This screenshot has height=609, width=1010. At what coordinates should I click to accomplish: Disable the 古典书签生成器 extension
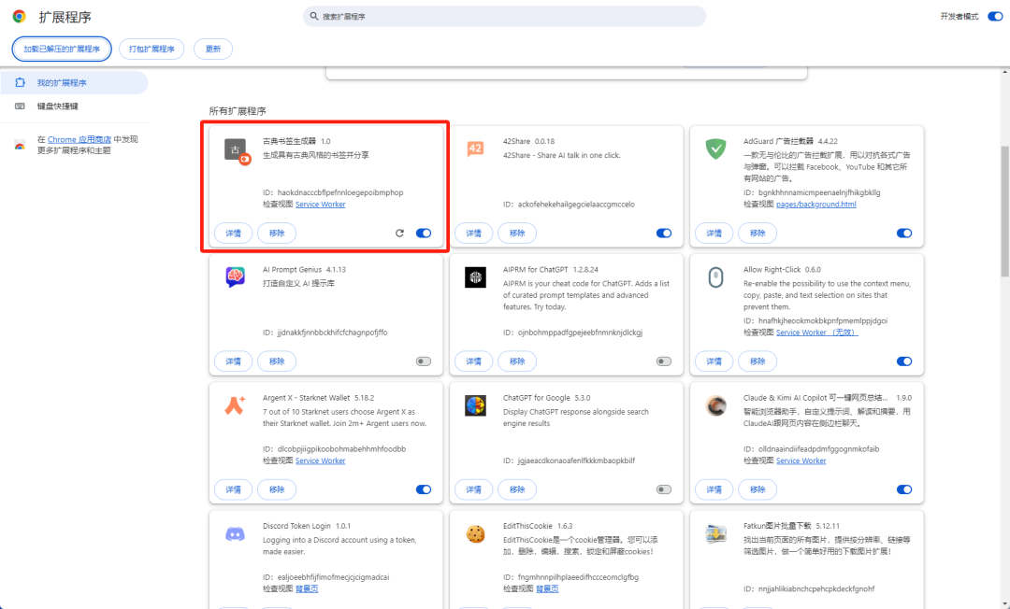click(x=424, y=233)
